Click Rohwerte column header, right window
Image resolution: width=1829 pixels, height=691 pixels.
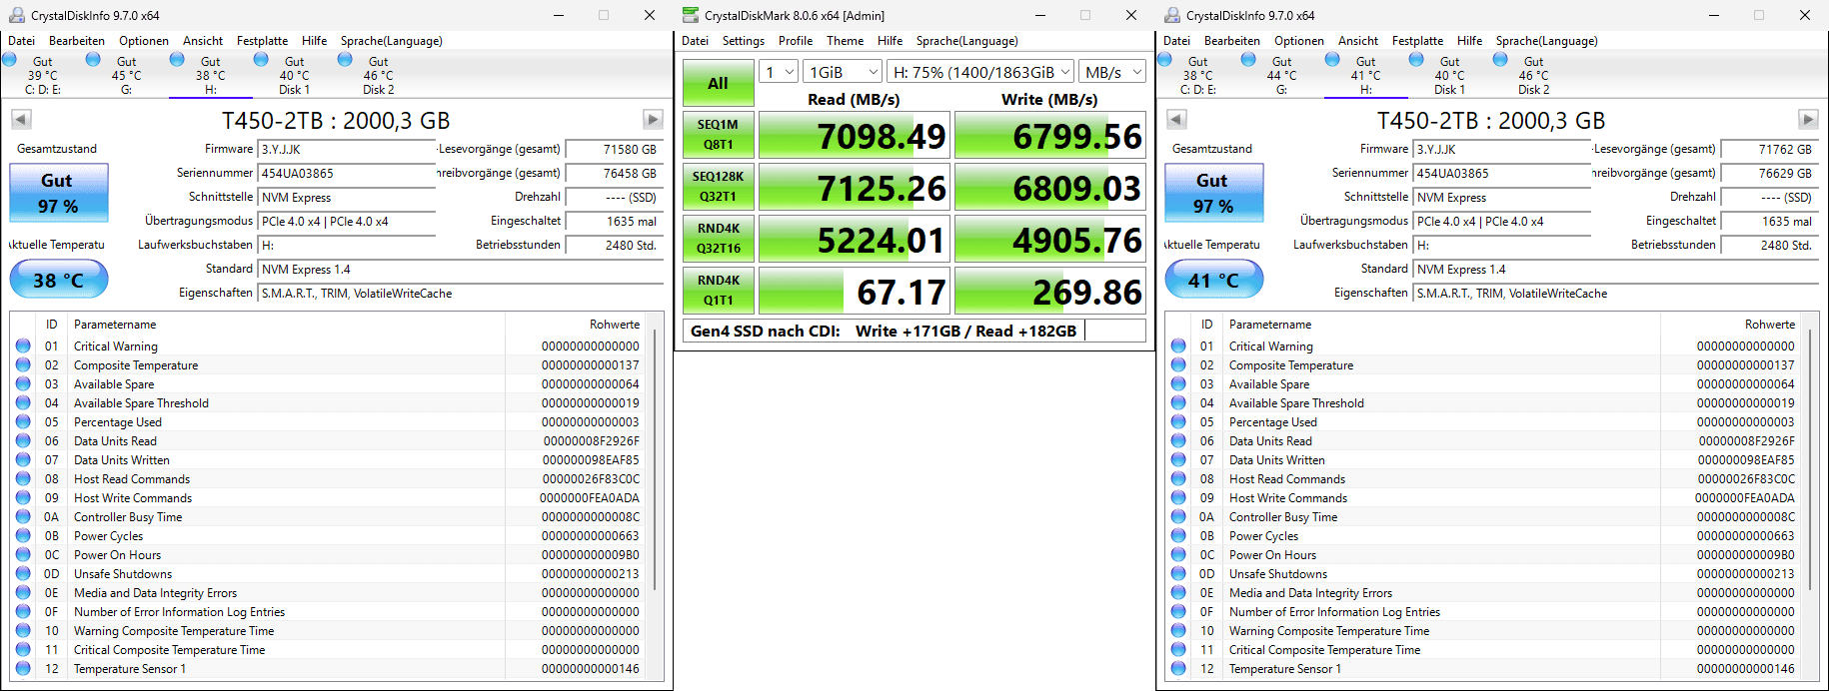[1732, 325]
